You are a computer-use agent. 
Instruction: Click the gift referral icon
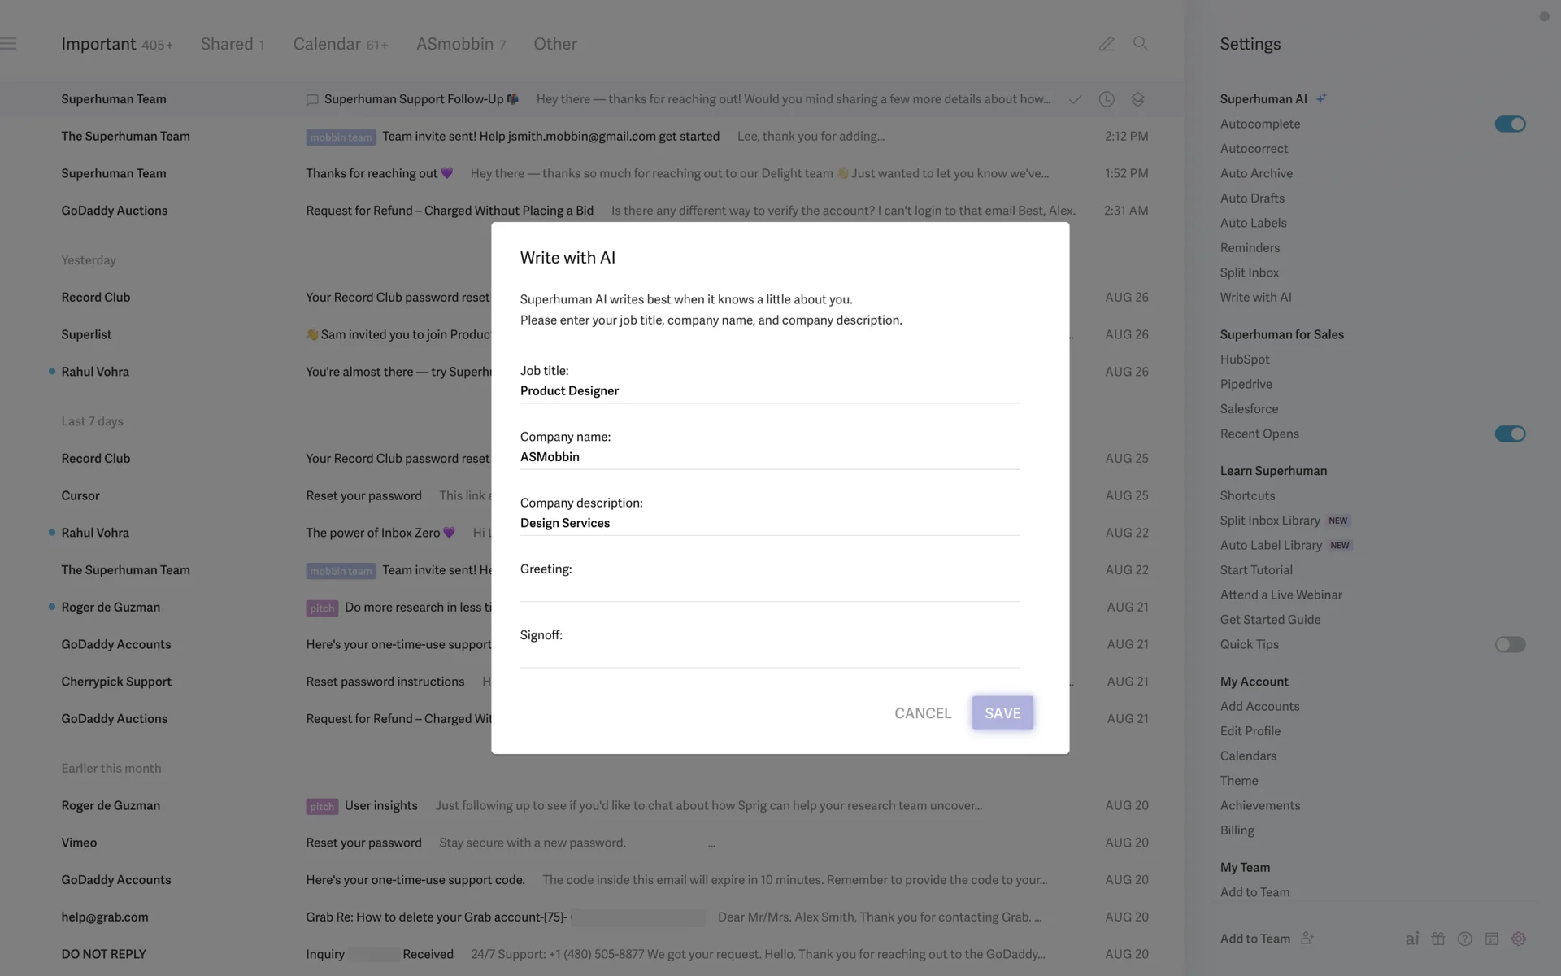(1438, 939)
